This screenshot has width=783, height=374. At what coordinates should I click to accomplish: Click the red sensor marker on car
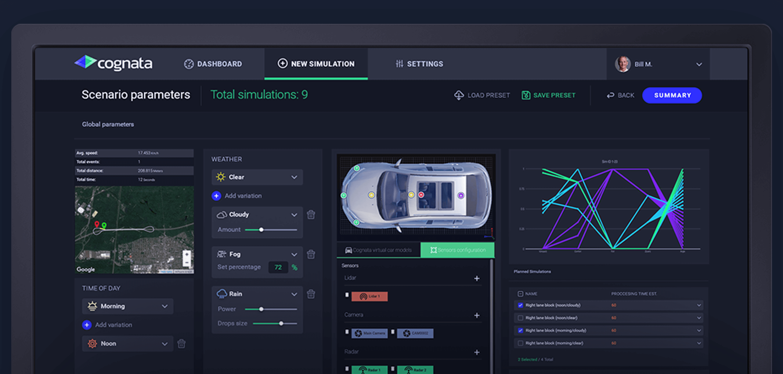tap(421, 195)
